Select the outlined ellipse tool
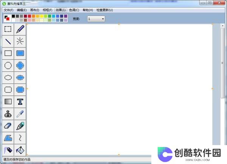227x164 pixels. coord(8,78)
